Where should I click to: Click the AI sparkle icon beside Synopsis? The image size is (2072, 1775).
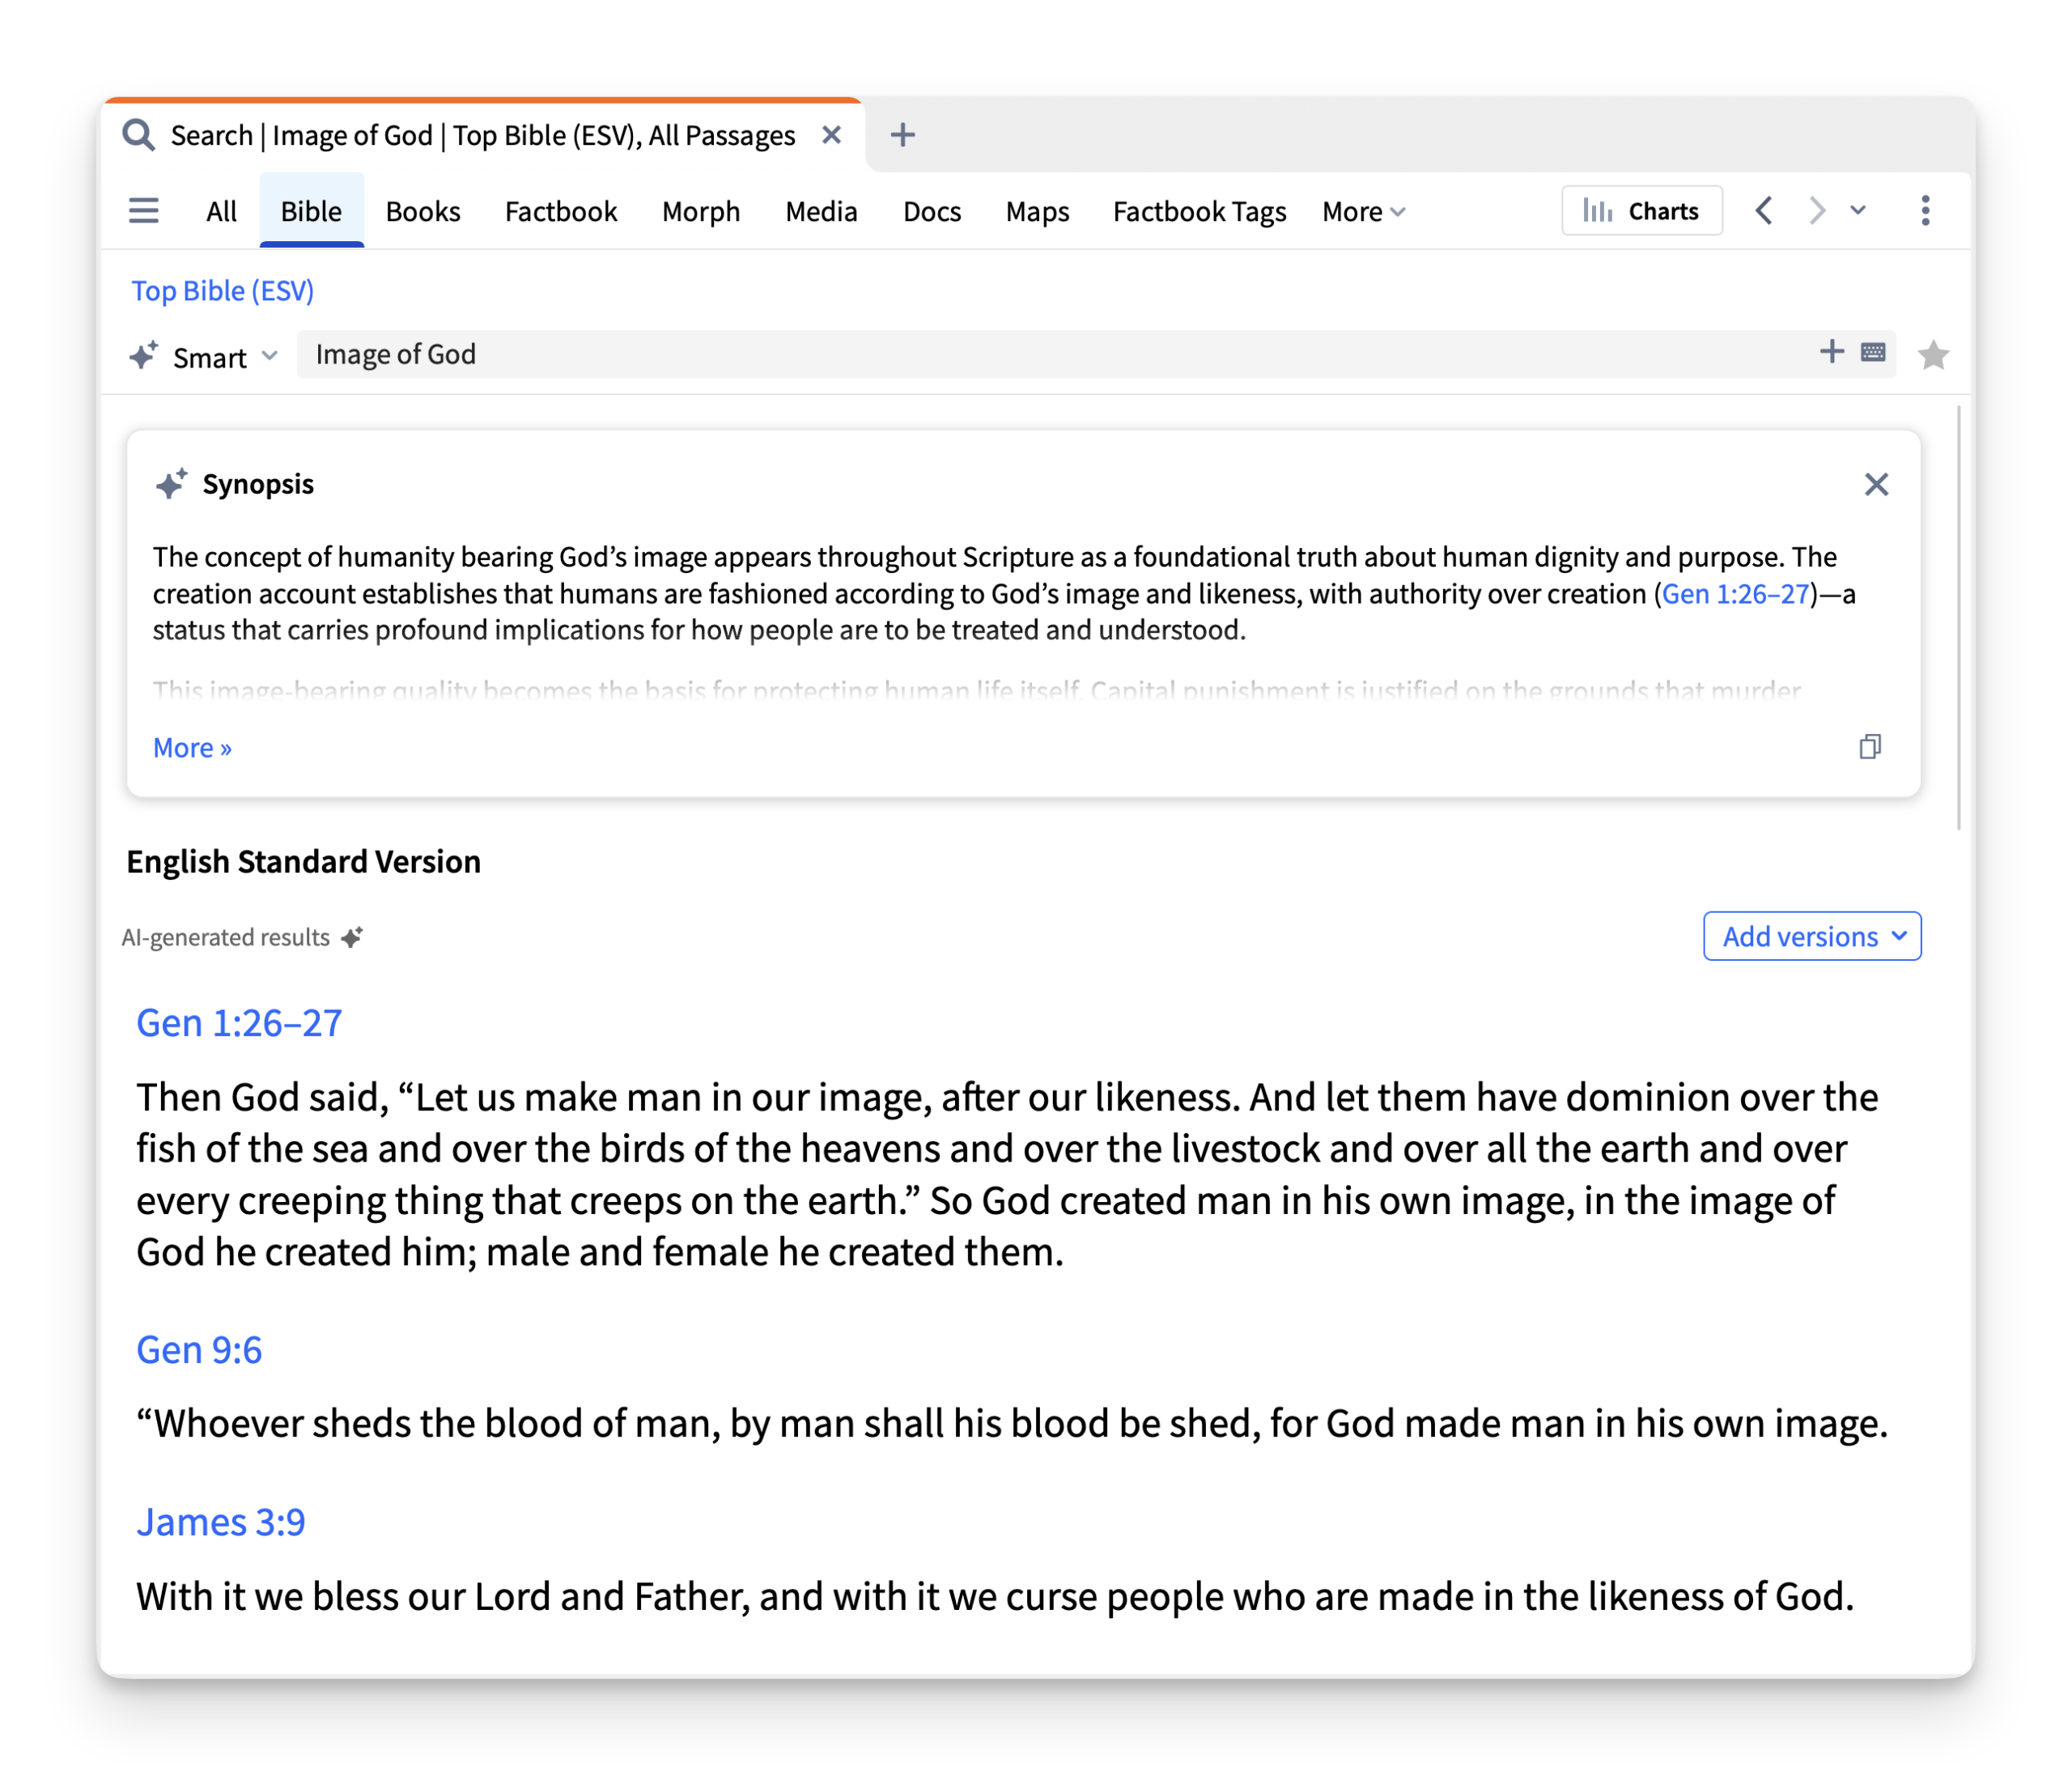tap(170, 484)
